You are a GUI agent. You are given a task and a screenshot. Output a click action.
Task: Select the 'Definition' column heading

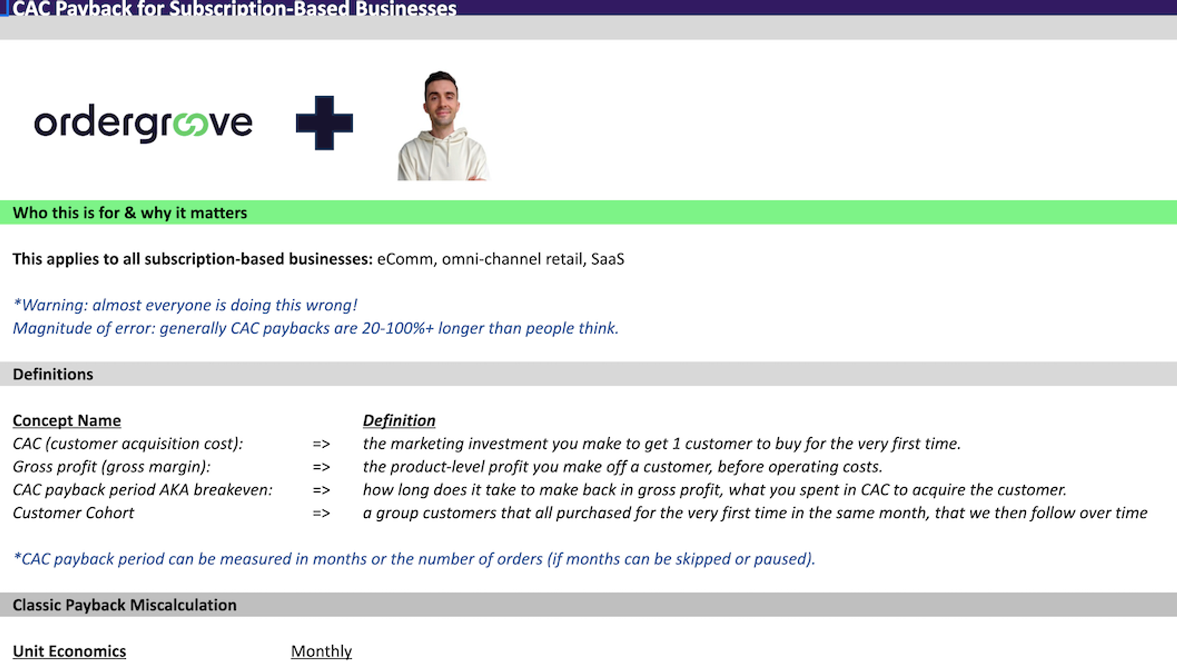tap(399, 421)
